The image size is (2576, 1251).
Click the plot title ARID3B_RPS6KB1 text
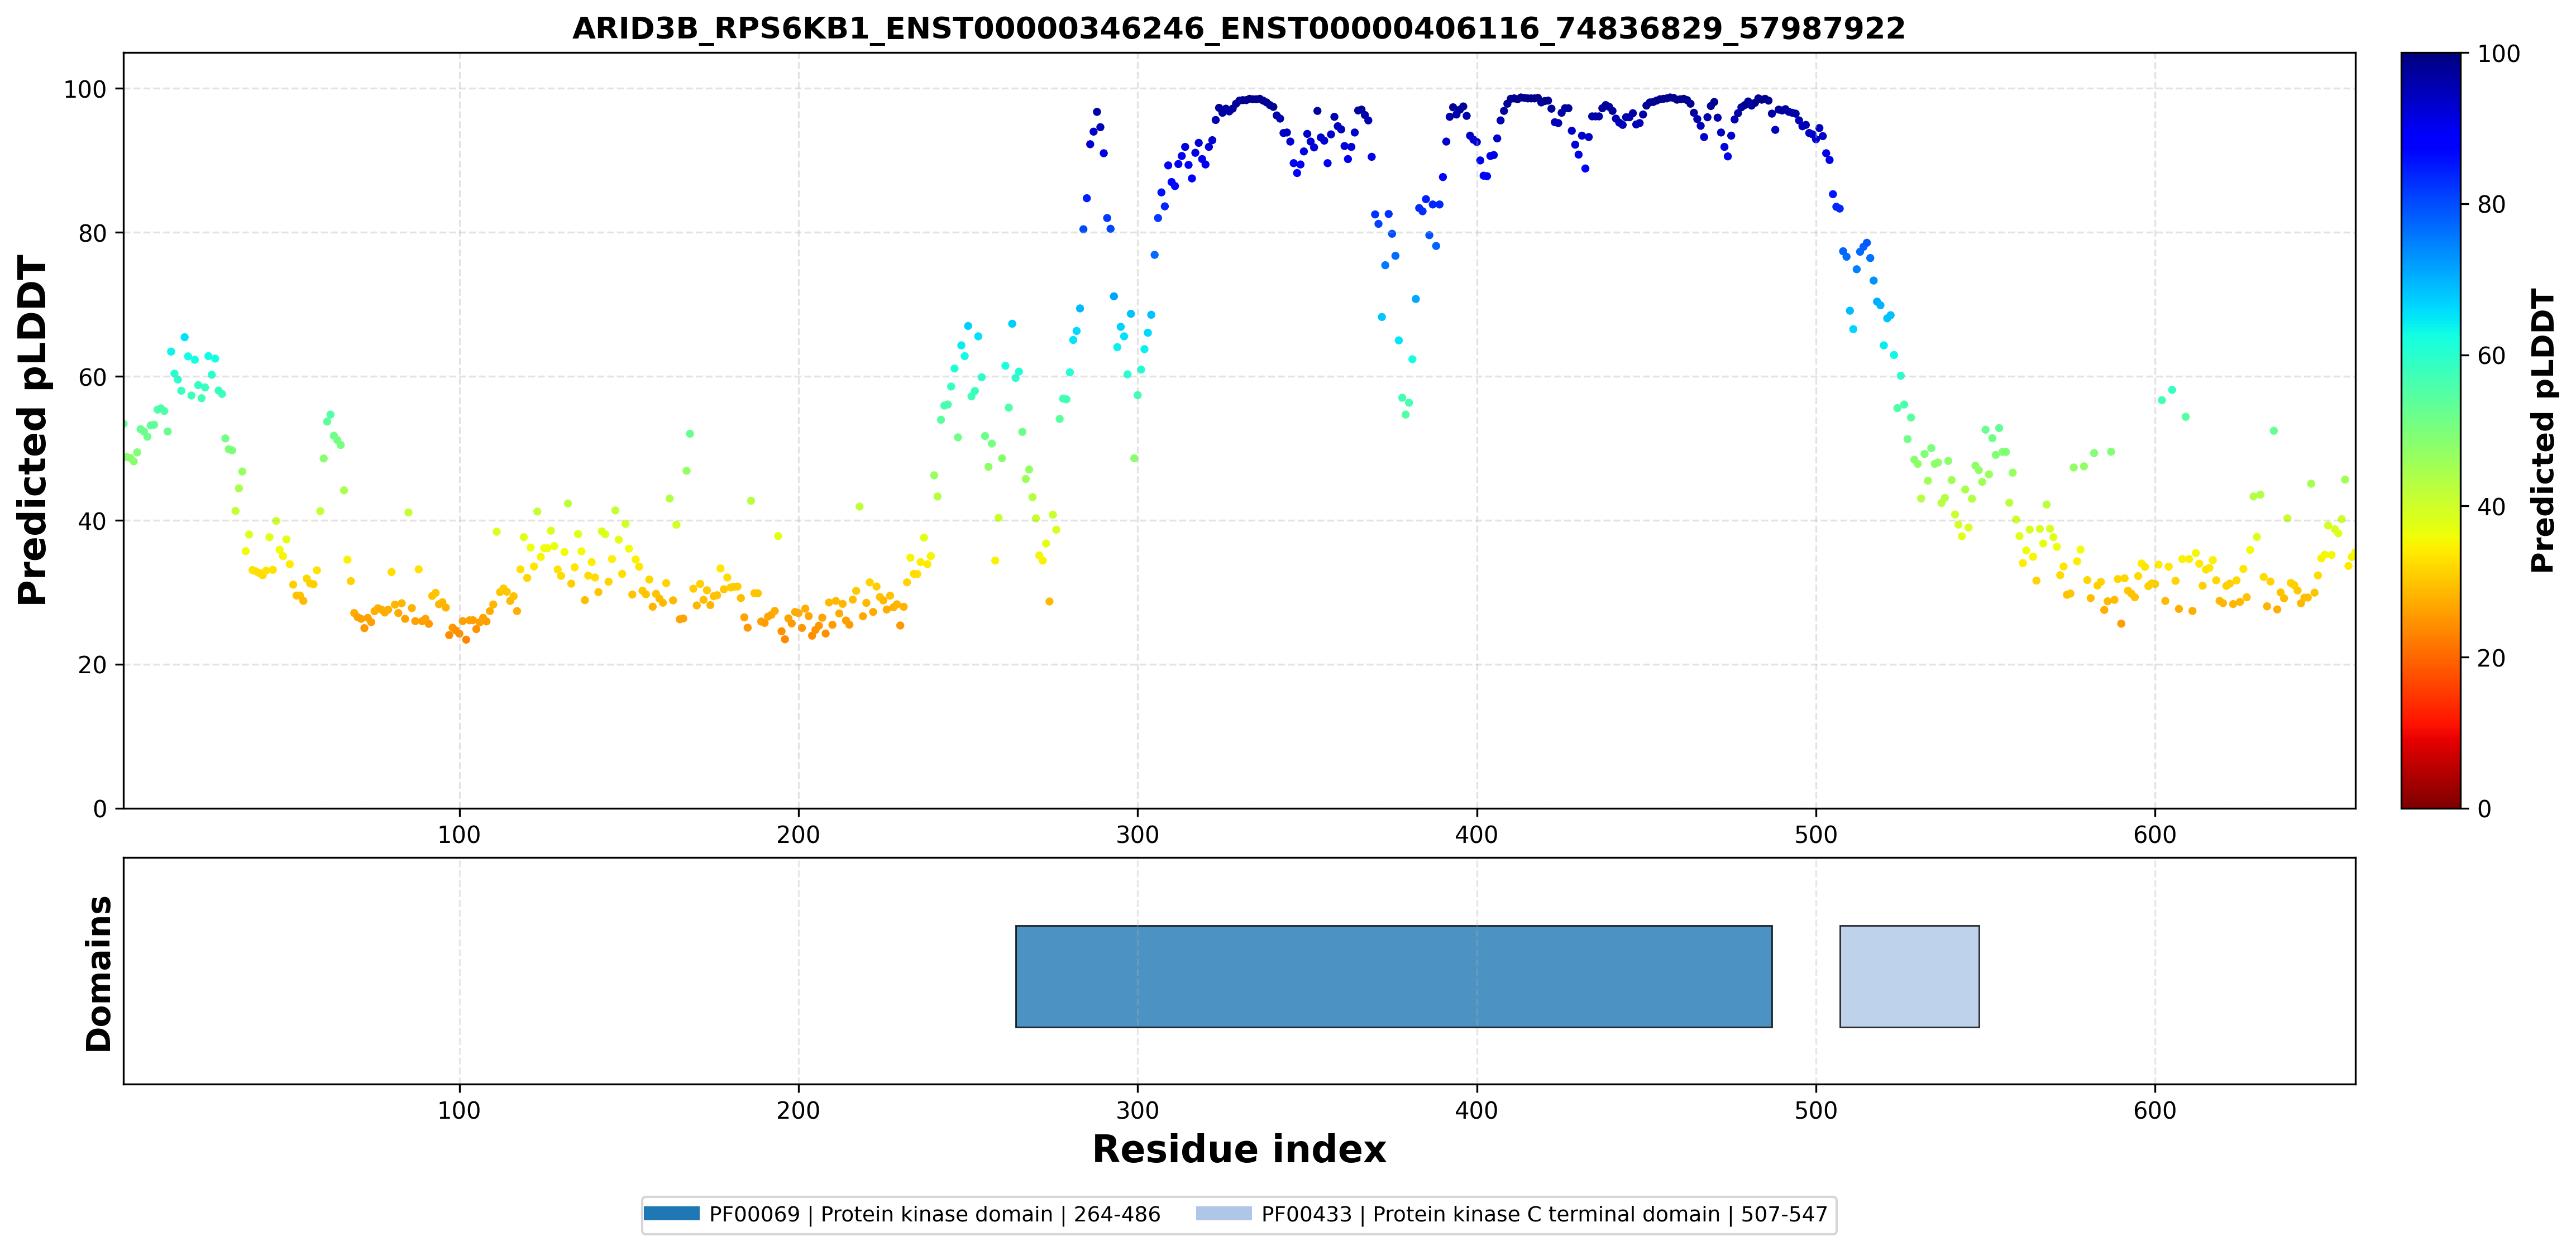[x=1239, y=28]
